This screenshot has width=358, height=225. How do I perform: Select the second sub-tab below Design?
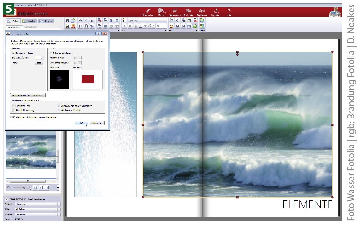click(30, 27)
